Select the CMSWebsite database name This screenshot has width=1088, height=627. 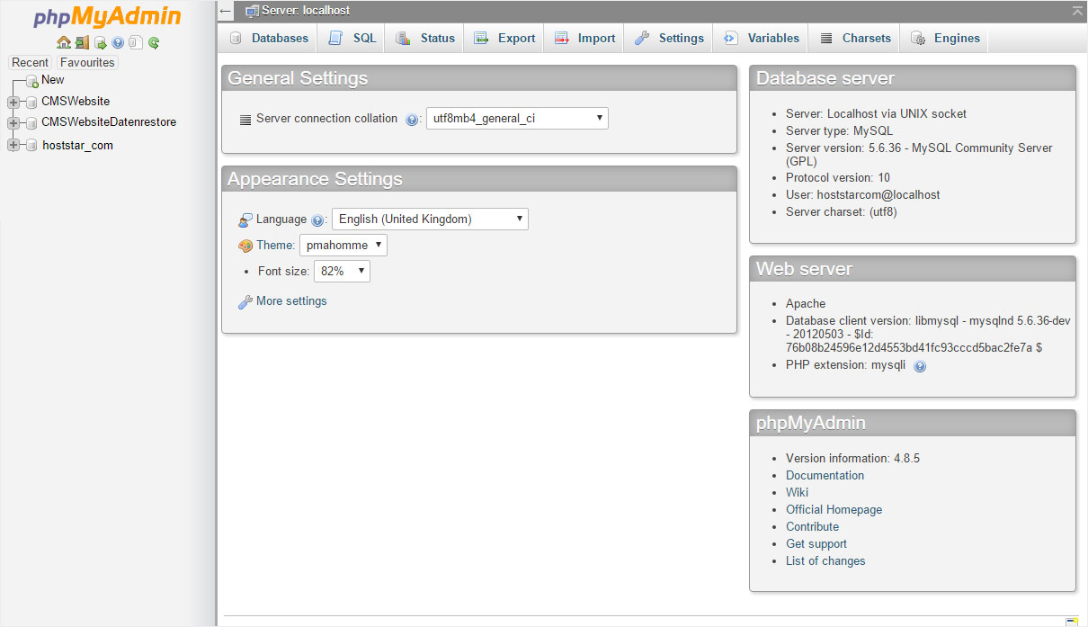tap(76, 101)
